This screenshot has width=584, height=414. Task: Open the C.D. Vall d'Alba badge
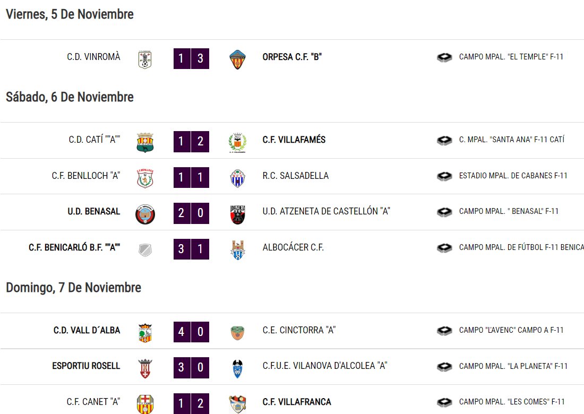coord(145,333)
